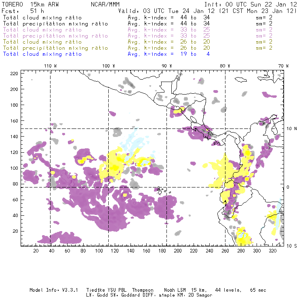Click the "90 W" longitude label
Screen dimensions: 299x299
pyautogui.click(x=167, y=66)
